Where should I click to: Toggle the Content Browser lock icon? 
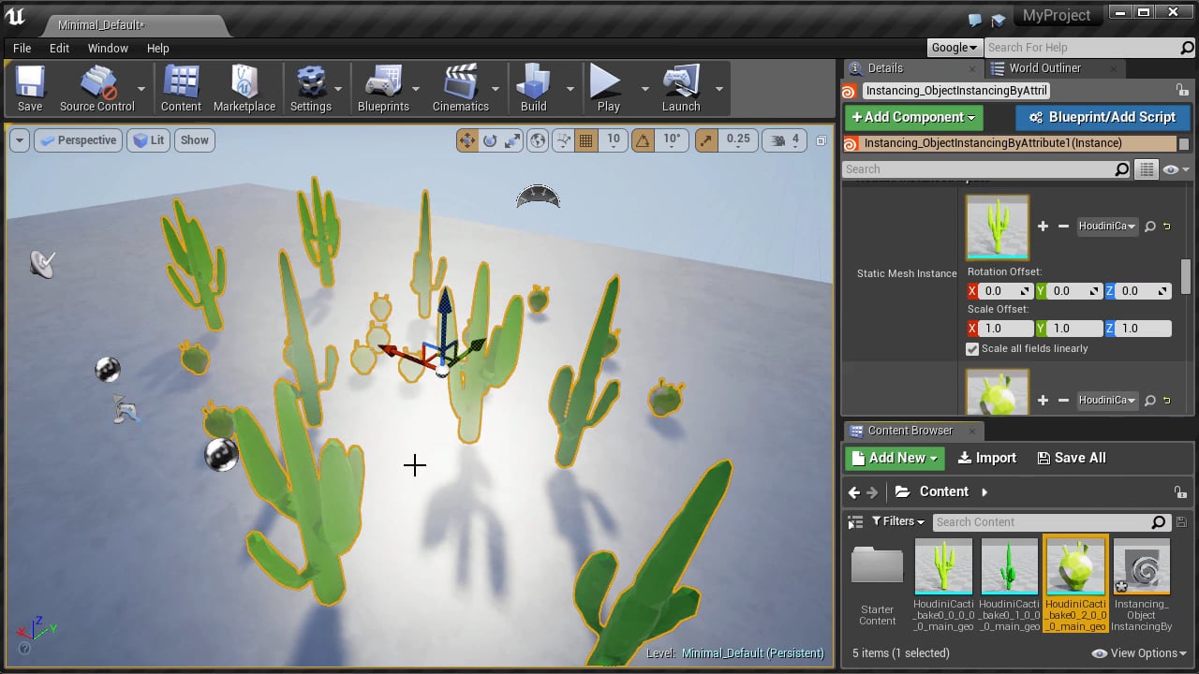1180,492
